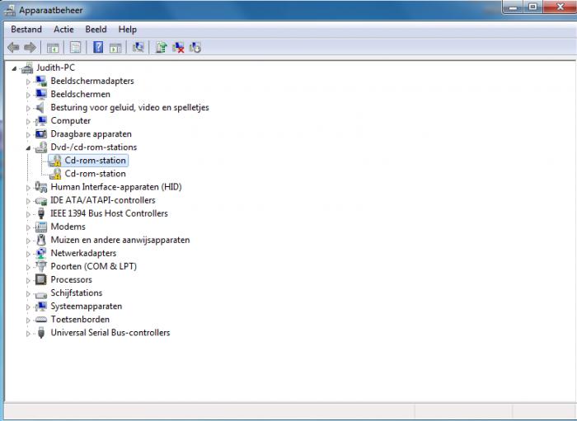The height and width of the screenshot is (421, 577).
Task: Select 'Toetsenborden' row text
Action: point(80,319)
